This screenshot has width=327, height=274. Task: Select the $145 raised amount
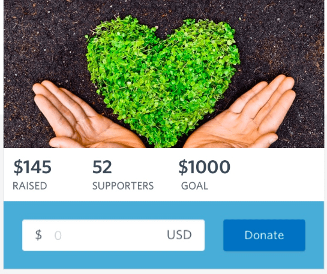tap(32, 167)
